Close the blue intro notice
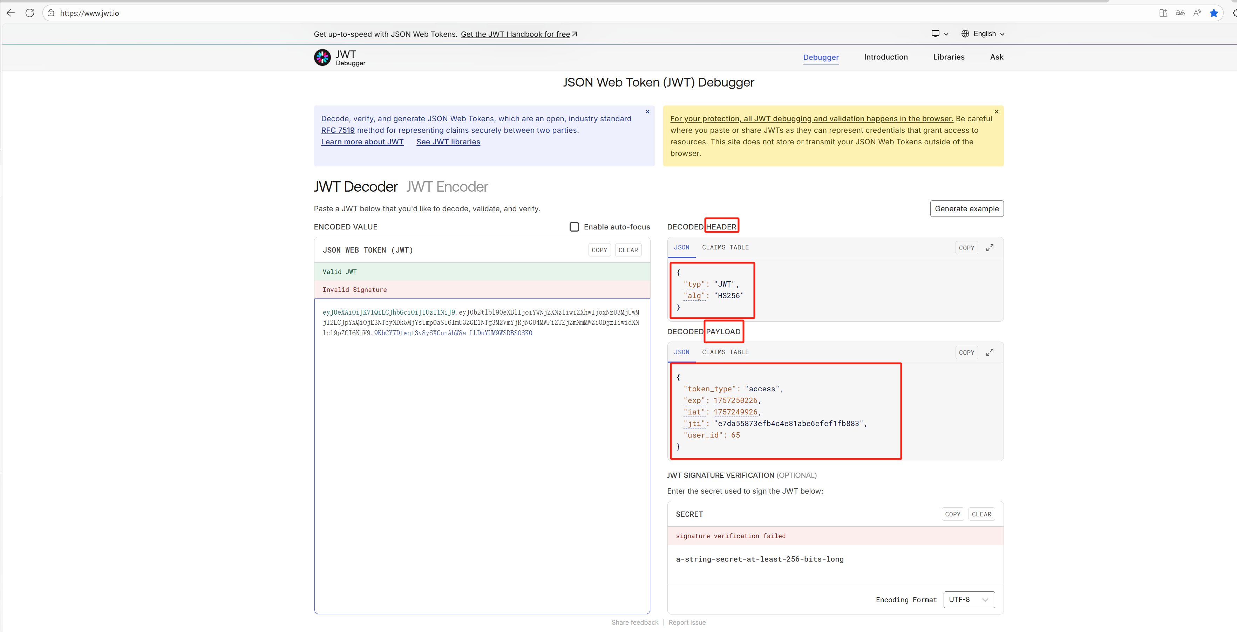Viewport: 1237px width, 632px height. point(647,111)
